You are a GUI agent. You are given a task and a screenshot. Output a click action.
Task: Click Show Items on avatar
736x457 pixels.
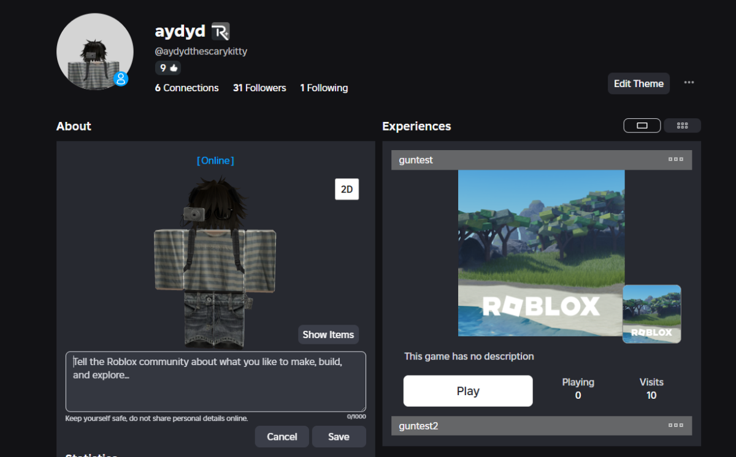point(328,334)
